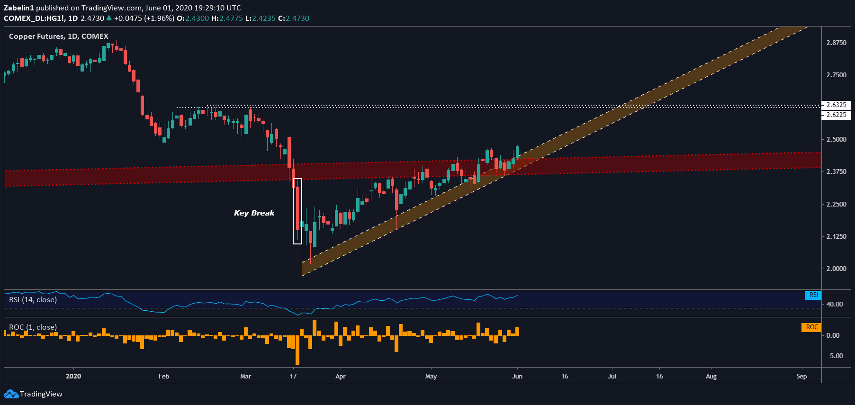Click the 2.5000 price axis tick
The image size is (855, 405).
836,139
